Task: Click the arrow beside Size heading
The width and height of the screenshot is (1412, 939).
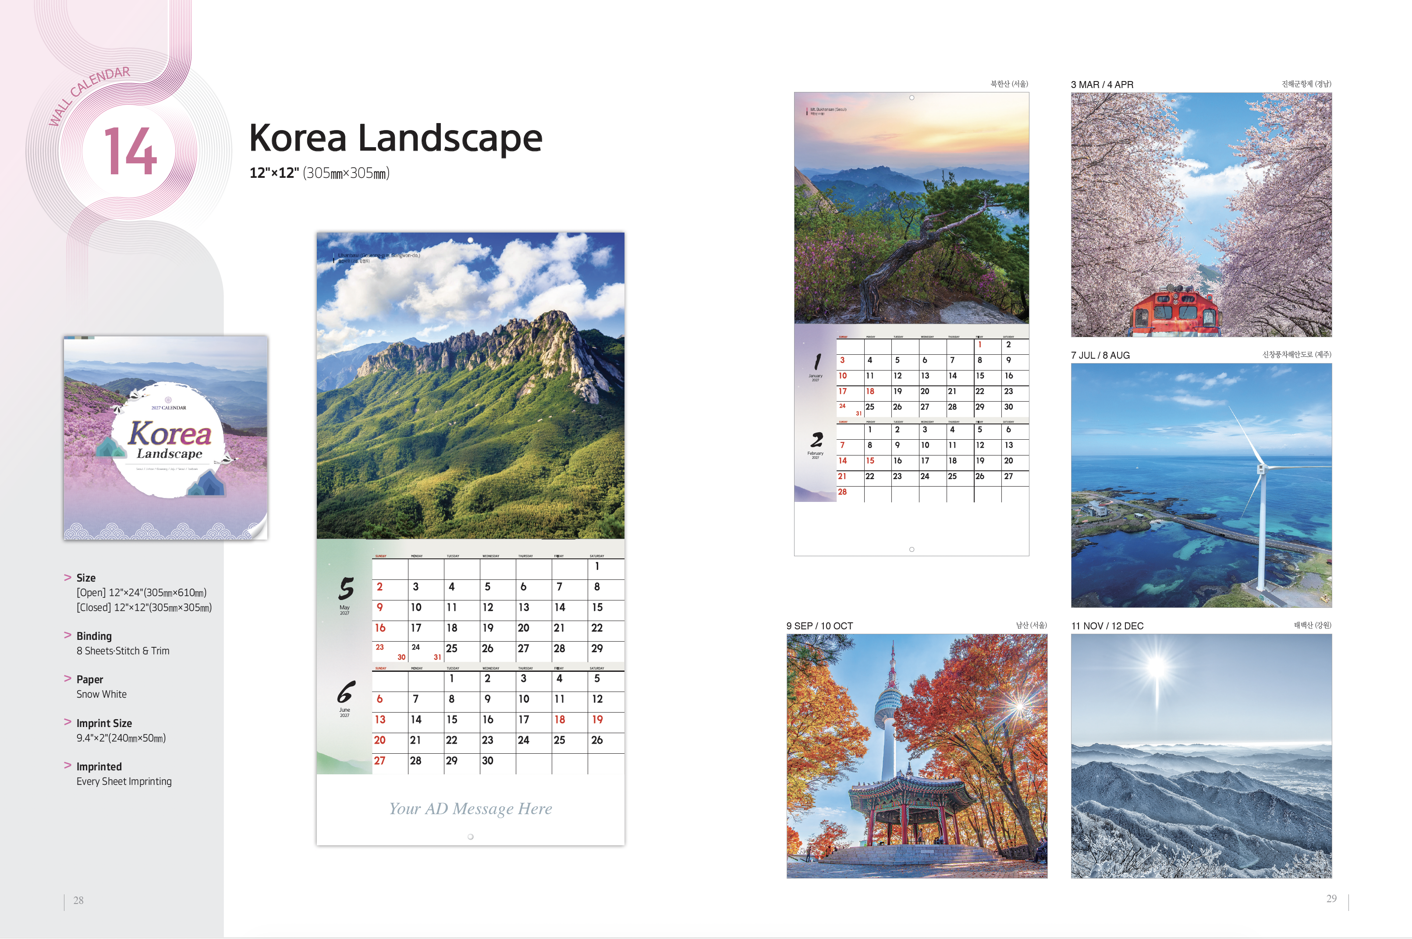Action: pyautogui.click(x=67, y=577)
